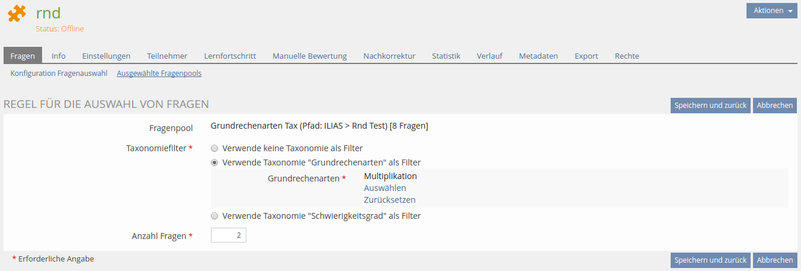Screen dimensions: 801x271
Task: Open the Aktionen dropdown menu
Action: (x=771, y=11)
